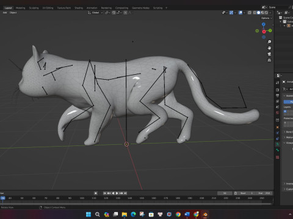This screenshot has width=293, height=219.
Task: Open the View Layer properties tab
Action: tap(278, 101)
